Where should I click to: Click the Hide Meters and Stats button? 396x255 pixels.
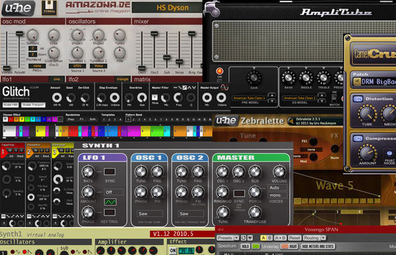pyautogui.click(x=318, y=246)
